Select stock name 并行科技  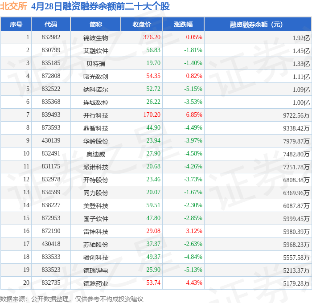[x=96, y=115]
